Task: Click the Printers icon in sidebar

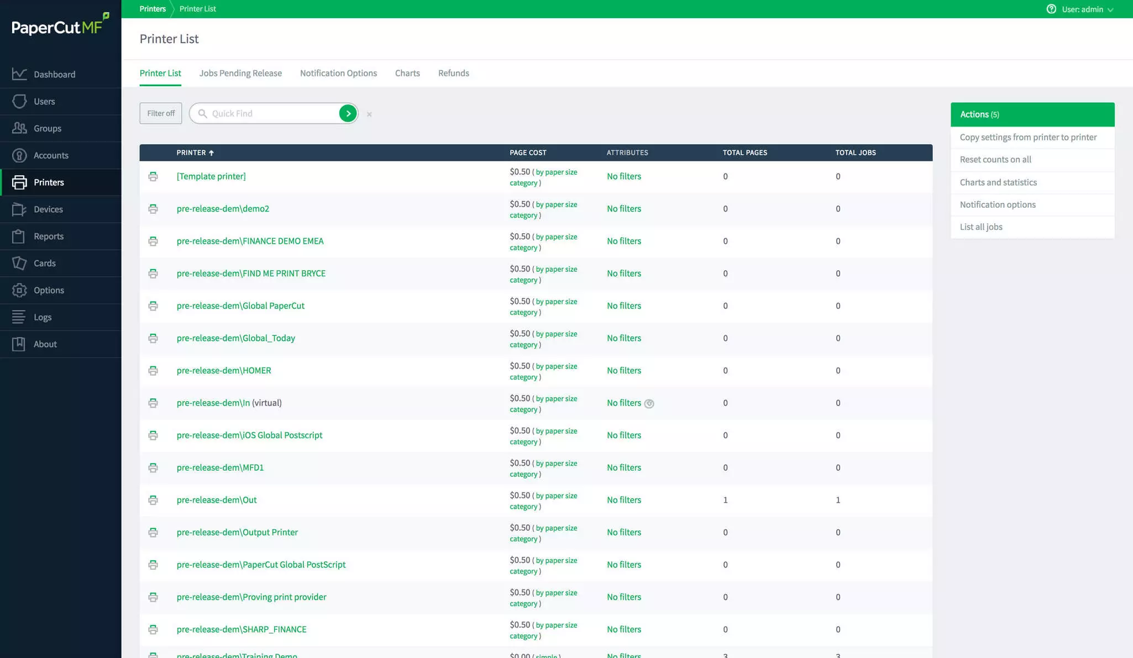Action: click(x=19, y=182)
